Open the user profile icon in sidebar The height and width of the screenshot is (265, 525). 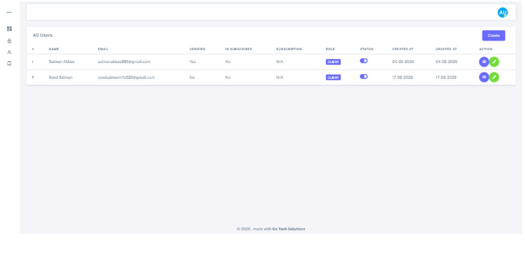coord(9,53)
